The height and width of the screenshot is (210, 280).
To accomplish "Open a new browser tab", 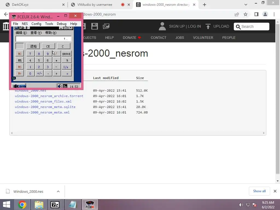I will click(x=205, y=5).
